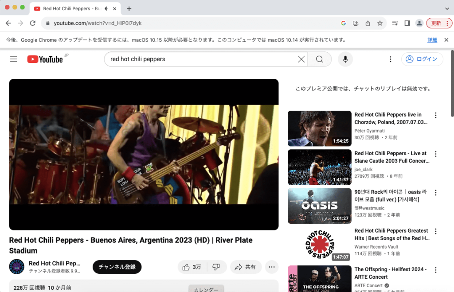Subscribe with the チャンネル登録 button
The height and width of the screenshot is (292, 454).
(117, 267)
